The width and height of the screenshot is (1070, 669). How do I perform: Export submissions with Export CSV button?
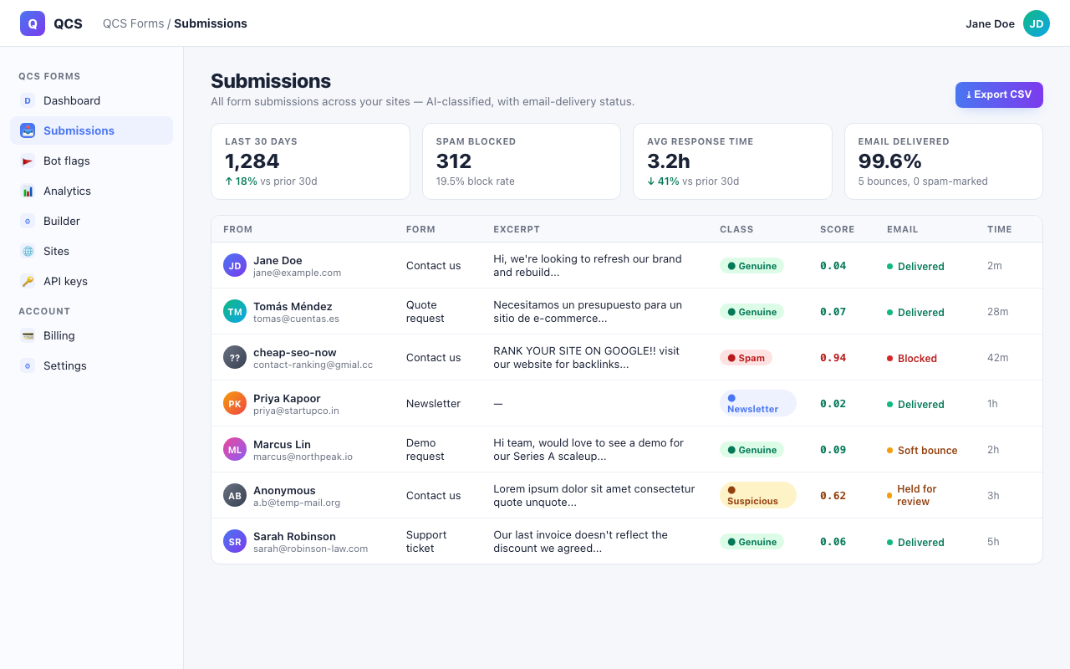pyautogui.click(x=999, y=94)
